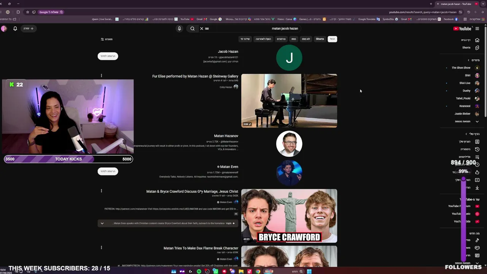Open the user account avatar menu
The width and height of the screenshot is (487, 274).
[x=4, y=29]
